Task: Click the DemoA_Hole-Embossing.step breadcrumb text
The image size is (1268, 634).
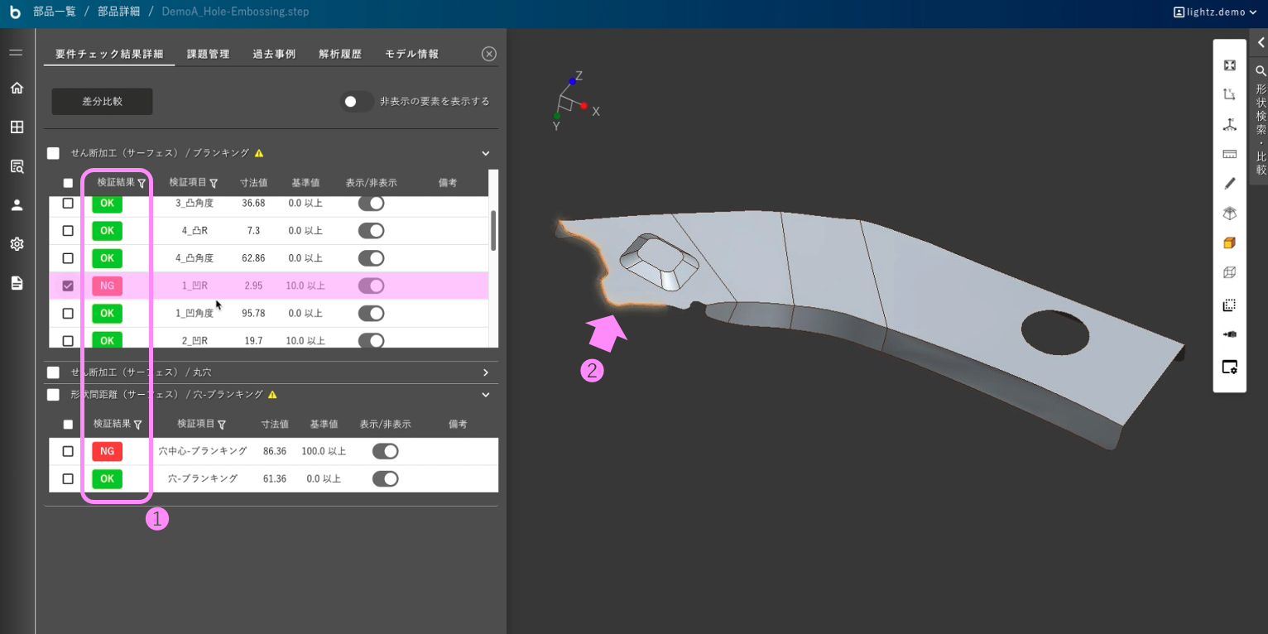Action: (x=235, y=12)
